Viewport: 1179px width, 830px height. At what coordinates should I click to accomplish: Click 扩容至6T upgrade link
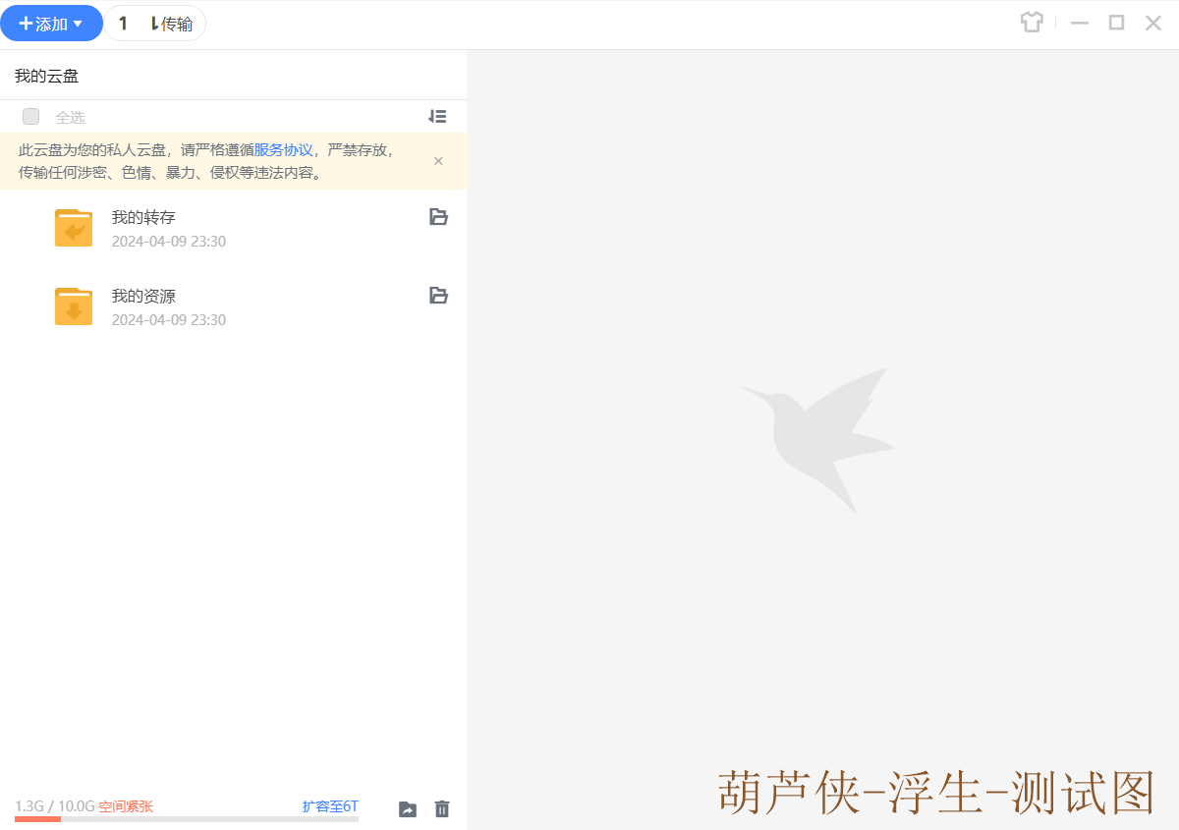(330, 806)
